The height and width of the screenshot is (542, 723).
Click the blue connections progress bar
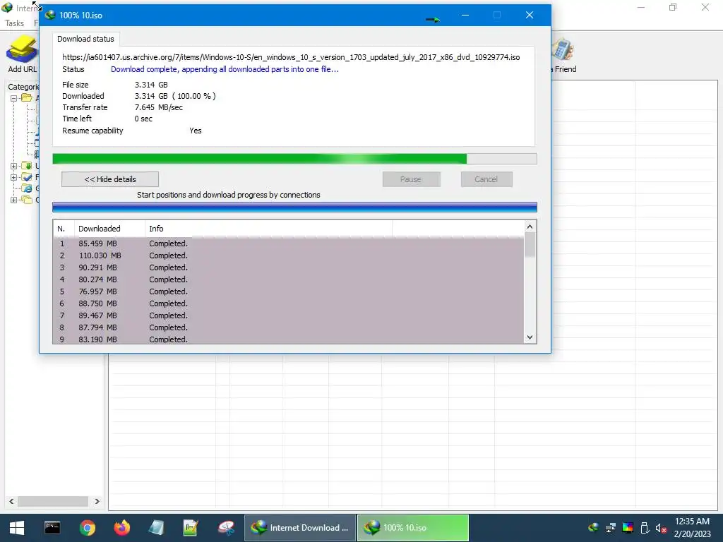point(294,207)
